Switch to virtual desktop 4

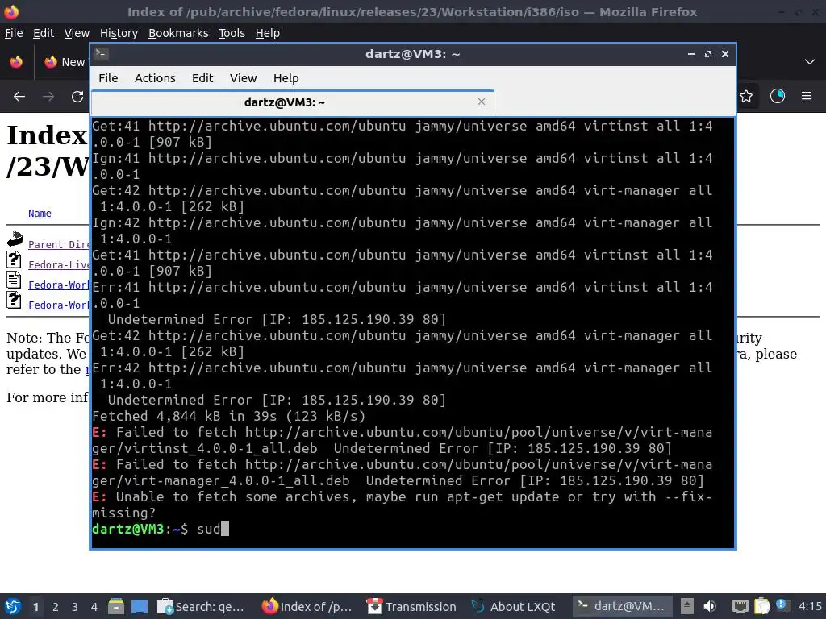[x=94, y=607]
